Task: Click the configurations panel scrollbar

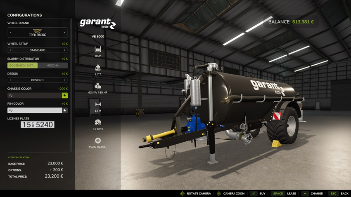Action: [71, 85]
